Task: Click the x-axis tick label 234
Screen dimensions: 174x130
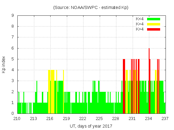Action: coord(149,118)
